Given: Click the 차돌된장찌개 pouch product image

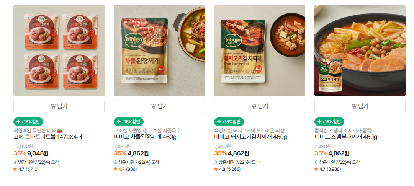Looking at the screenshot, I should (159, 51).
